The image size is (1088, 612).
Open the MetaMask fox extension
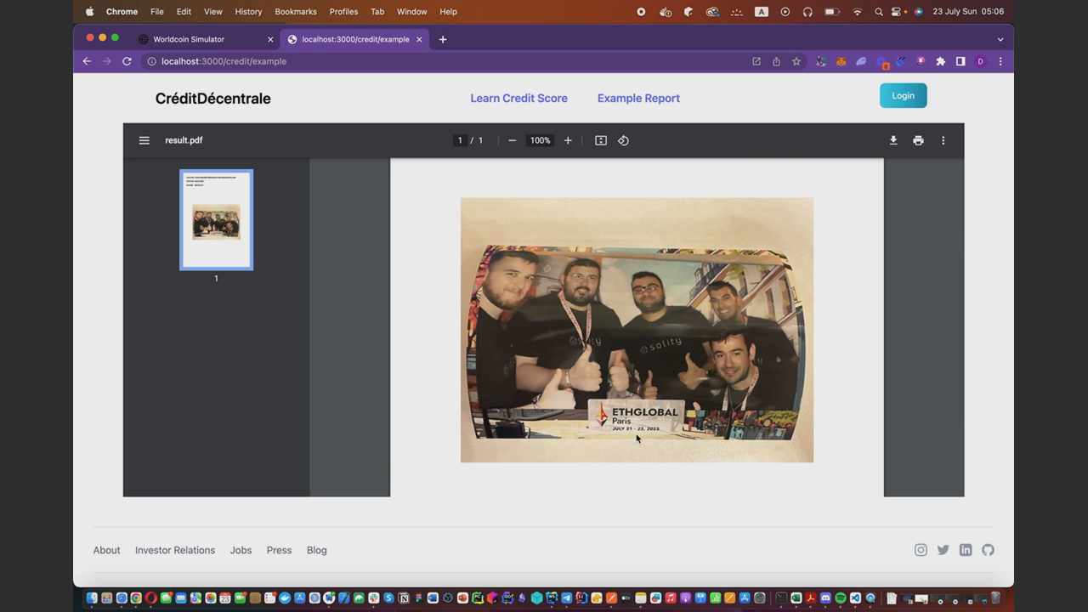pos(841,61)
